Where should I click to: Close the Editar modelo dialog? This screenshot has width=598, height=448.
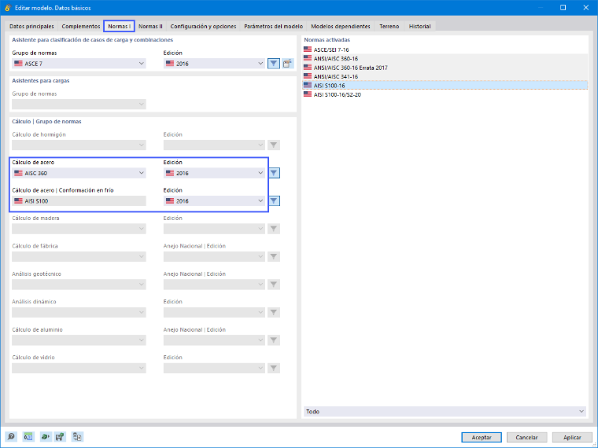(585, 8)
